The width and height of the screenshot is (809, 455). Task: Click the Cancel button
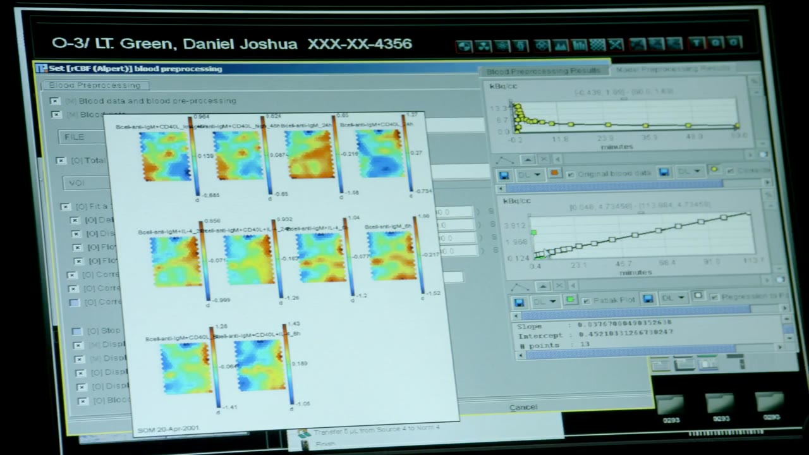coord(523,407)
